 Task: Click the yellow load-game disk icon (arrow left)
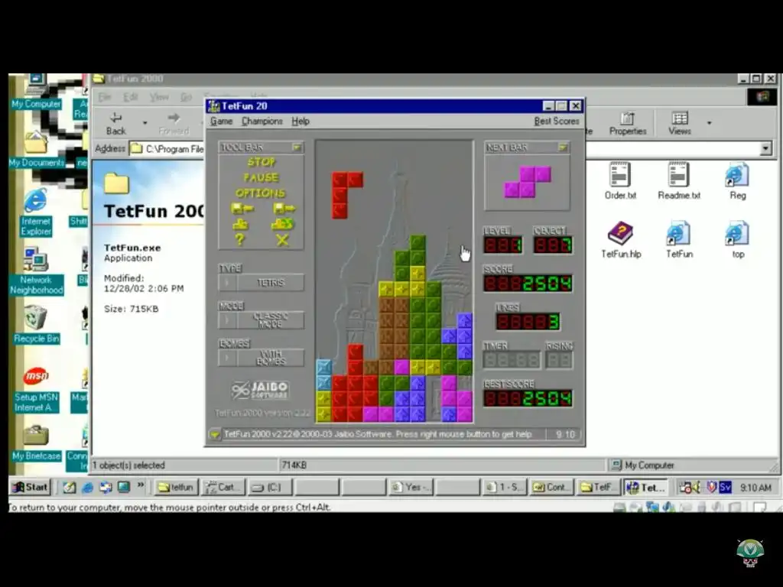coord(242,209)
